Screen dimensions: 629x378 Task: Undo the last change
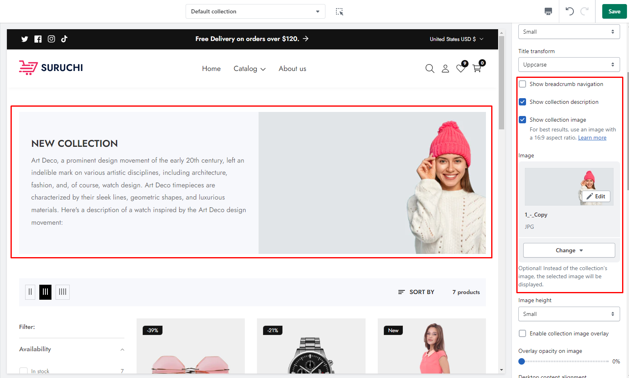tap(569, 11)
